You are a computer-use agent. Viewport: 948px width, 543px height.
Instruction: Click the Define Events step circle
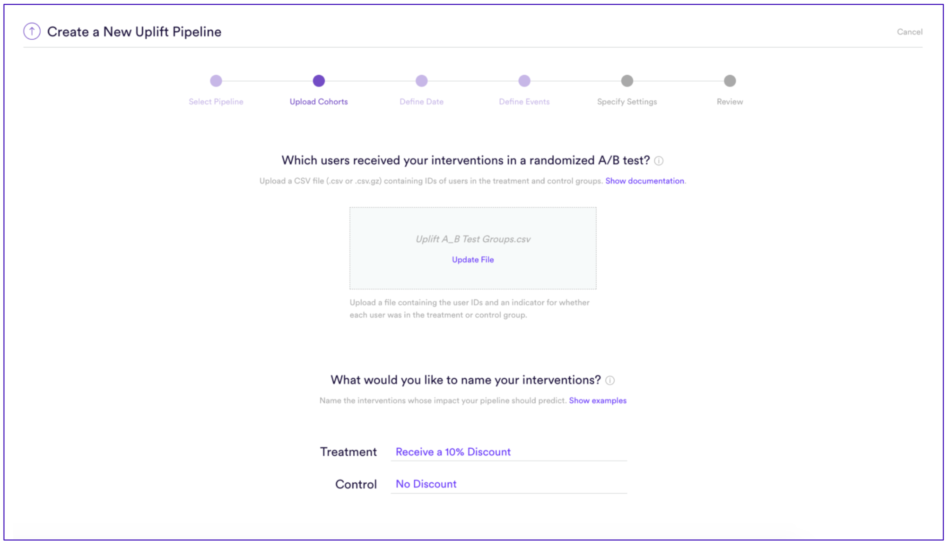coord(524,81)
